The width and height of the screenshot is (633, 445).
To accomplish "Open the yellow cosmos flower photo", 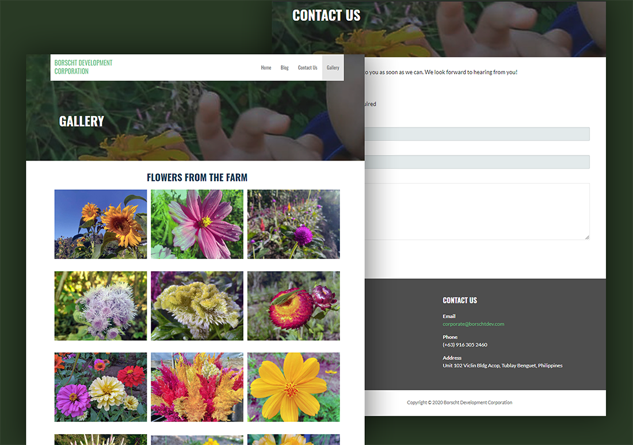I will click(293, 387).
